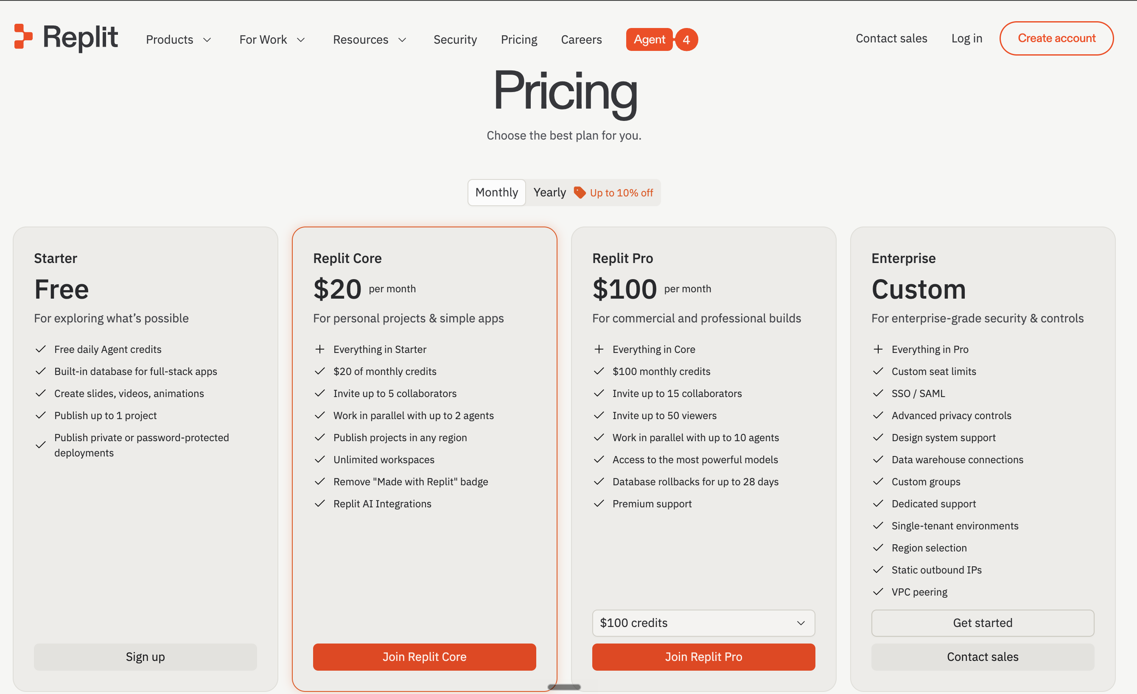
Task: Switch billing to Monthly
Action: click(x=496, y=193)
